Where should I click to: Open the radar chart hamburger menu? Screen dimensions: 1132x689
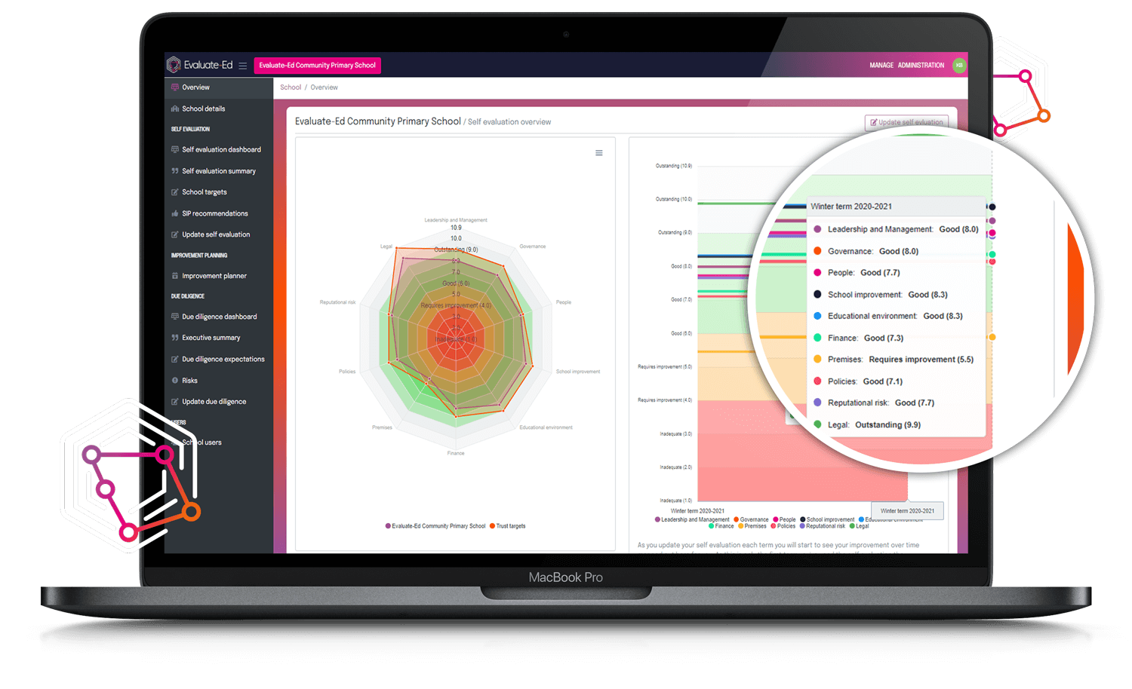coord(599,153)
